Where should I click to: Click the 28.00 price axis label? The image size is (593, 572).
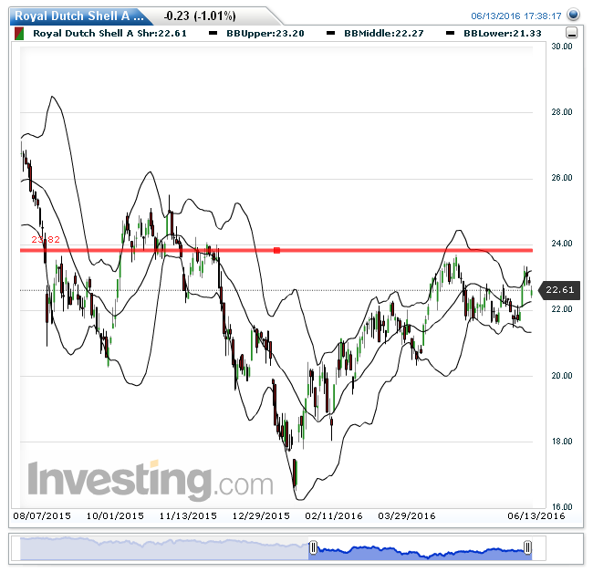click(x=562, y=112)
